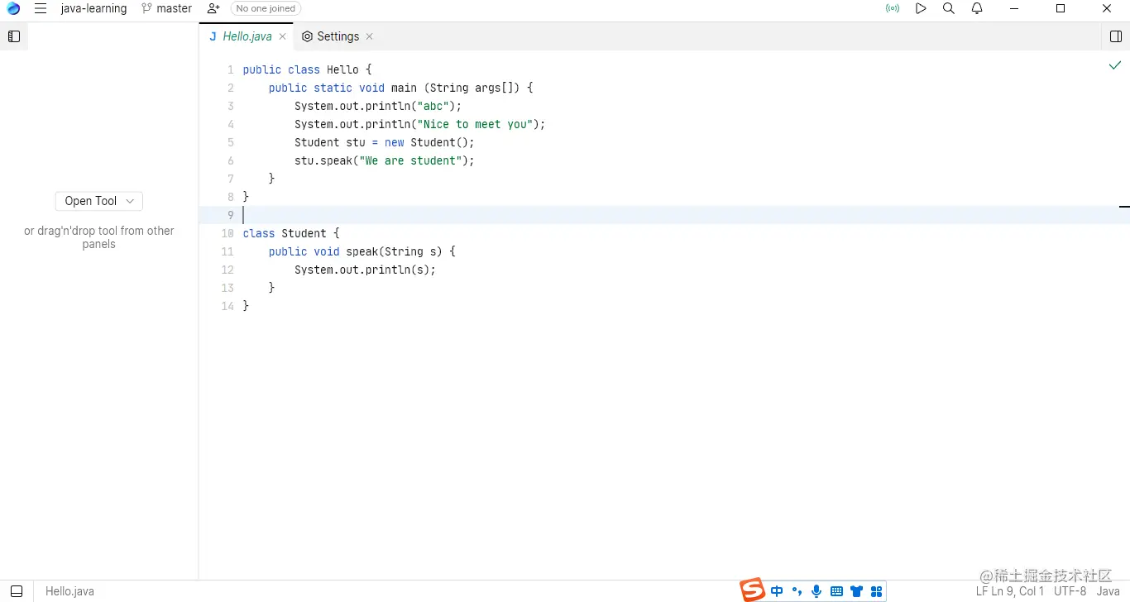
Task: Open search with the magnifier icon
Action: click(948, 8)
